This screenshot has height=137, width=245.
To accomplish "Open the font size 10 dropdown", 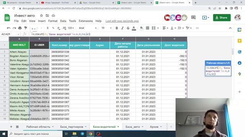I will point(106,28).
